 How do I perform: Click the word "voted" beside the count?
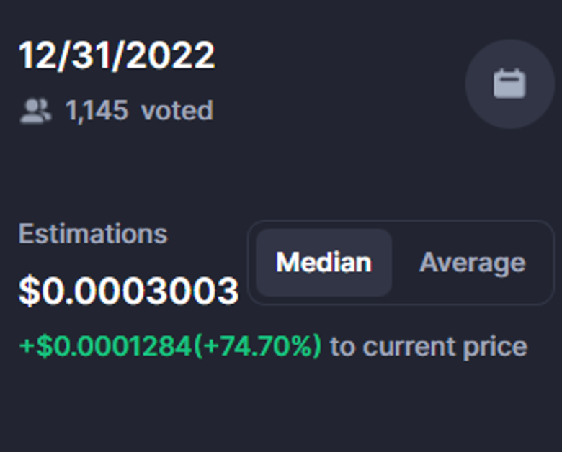click(177, 111)
